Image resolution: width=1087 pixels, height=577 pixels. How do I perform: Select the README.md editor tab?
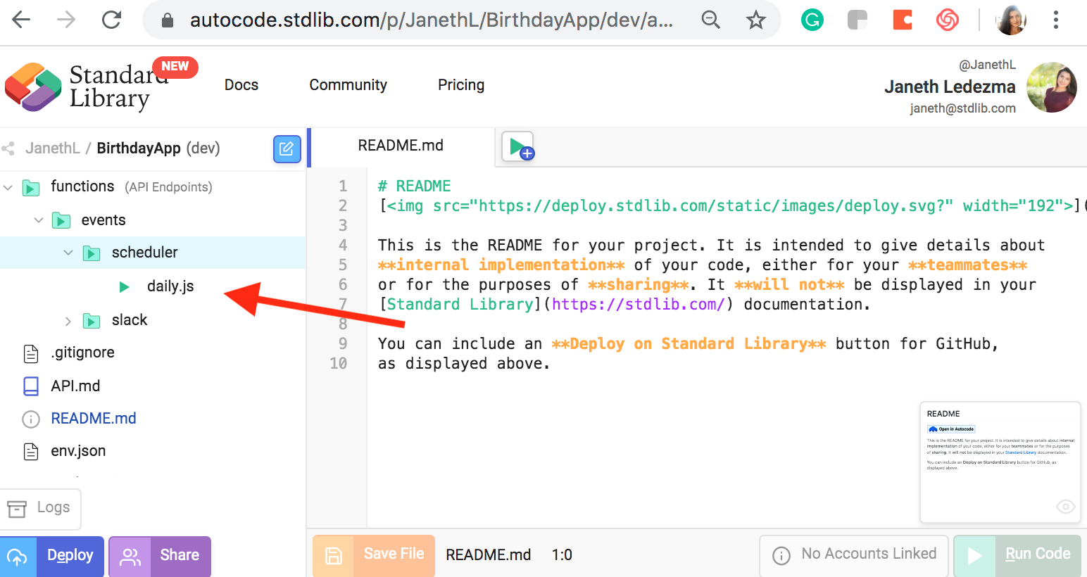(x=401, y=146)
